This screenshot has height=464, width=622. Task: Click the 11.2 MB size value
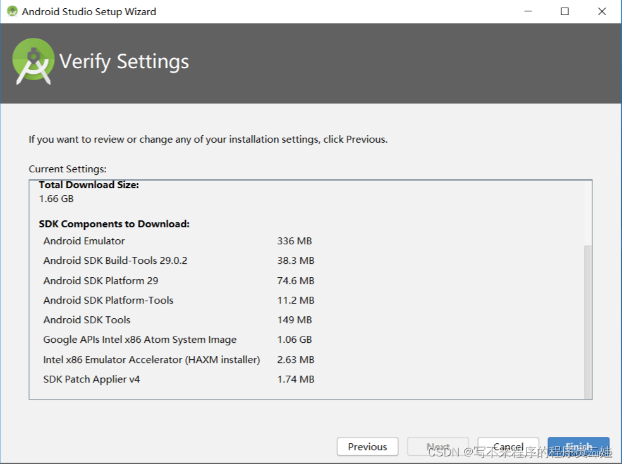(x=296, y=300)
